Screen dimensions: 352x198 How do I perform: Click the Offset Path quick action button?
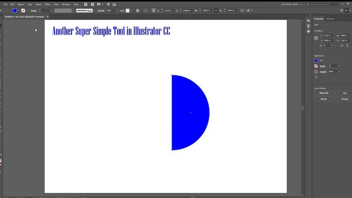tap(324, 93)
